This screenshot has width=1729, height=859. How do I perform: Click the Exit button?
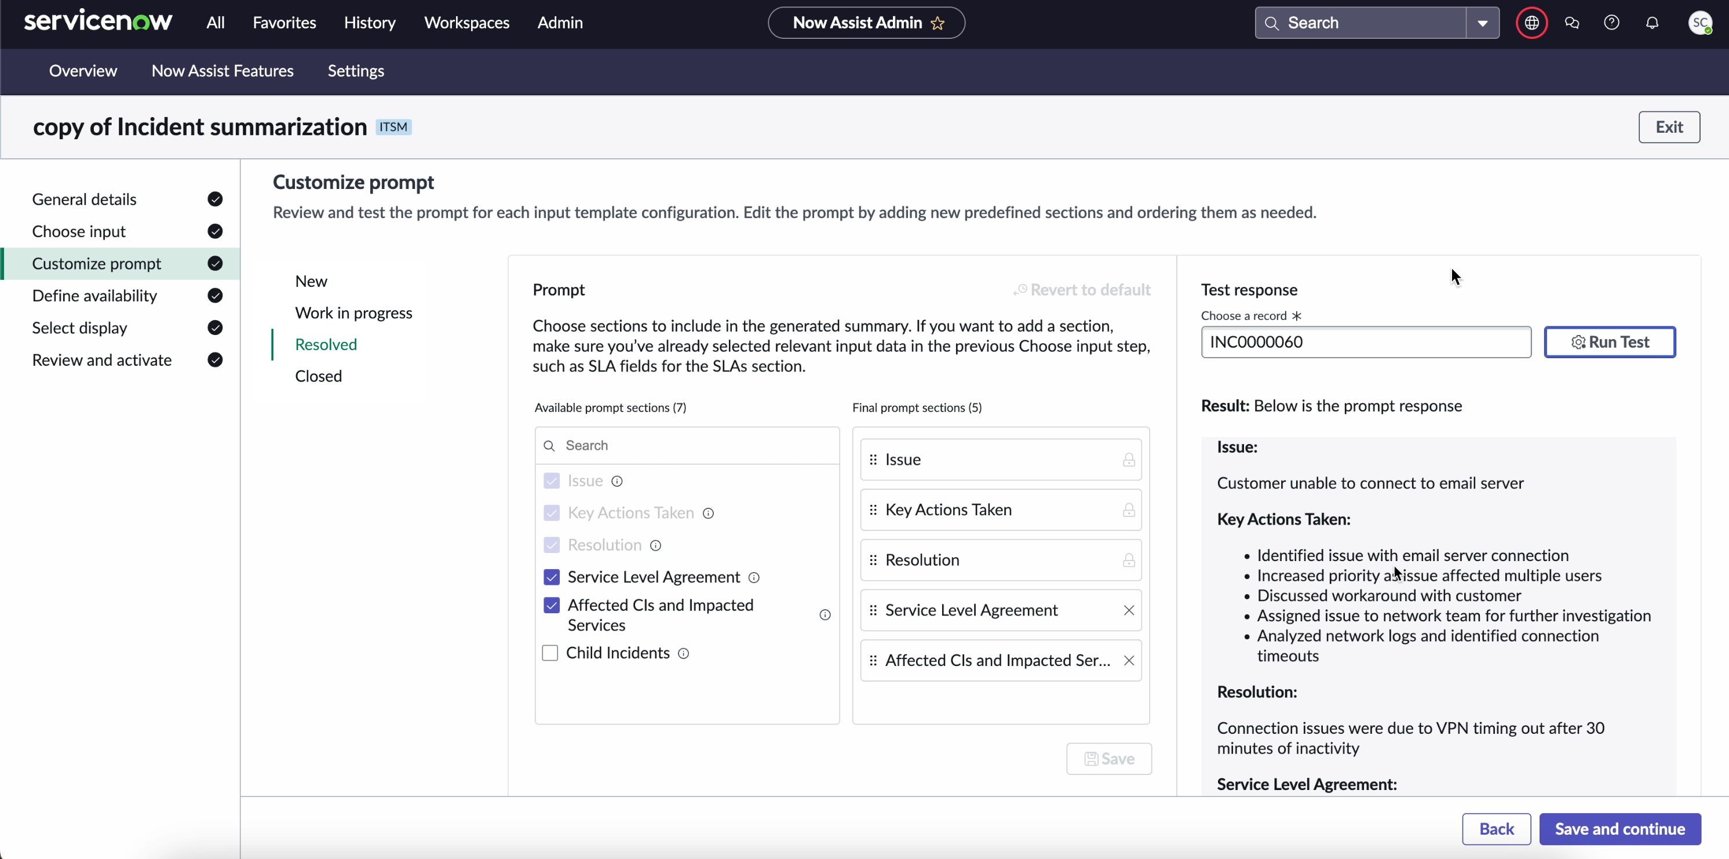click(1669, 128)
